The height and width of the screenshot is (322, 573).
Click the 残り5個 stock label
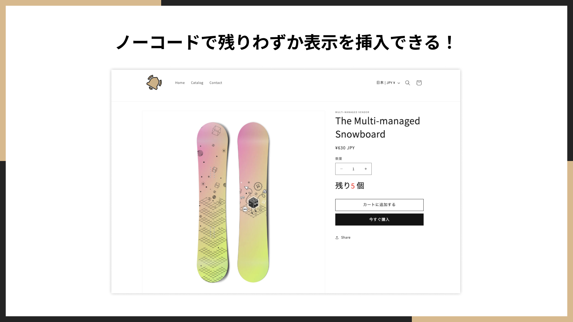tap(350, 186)
